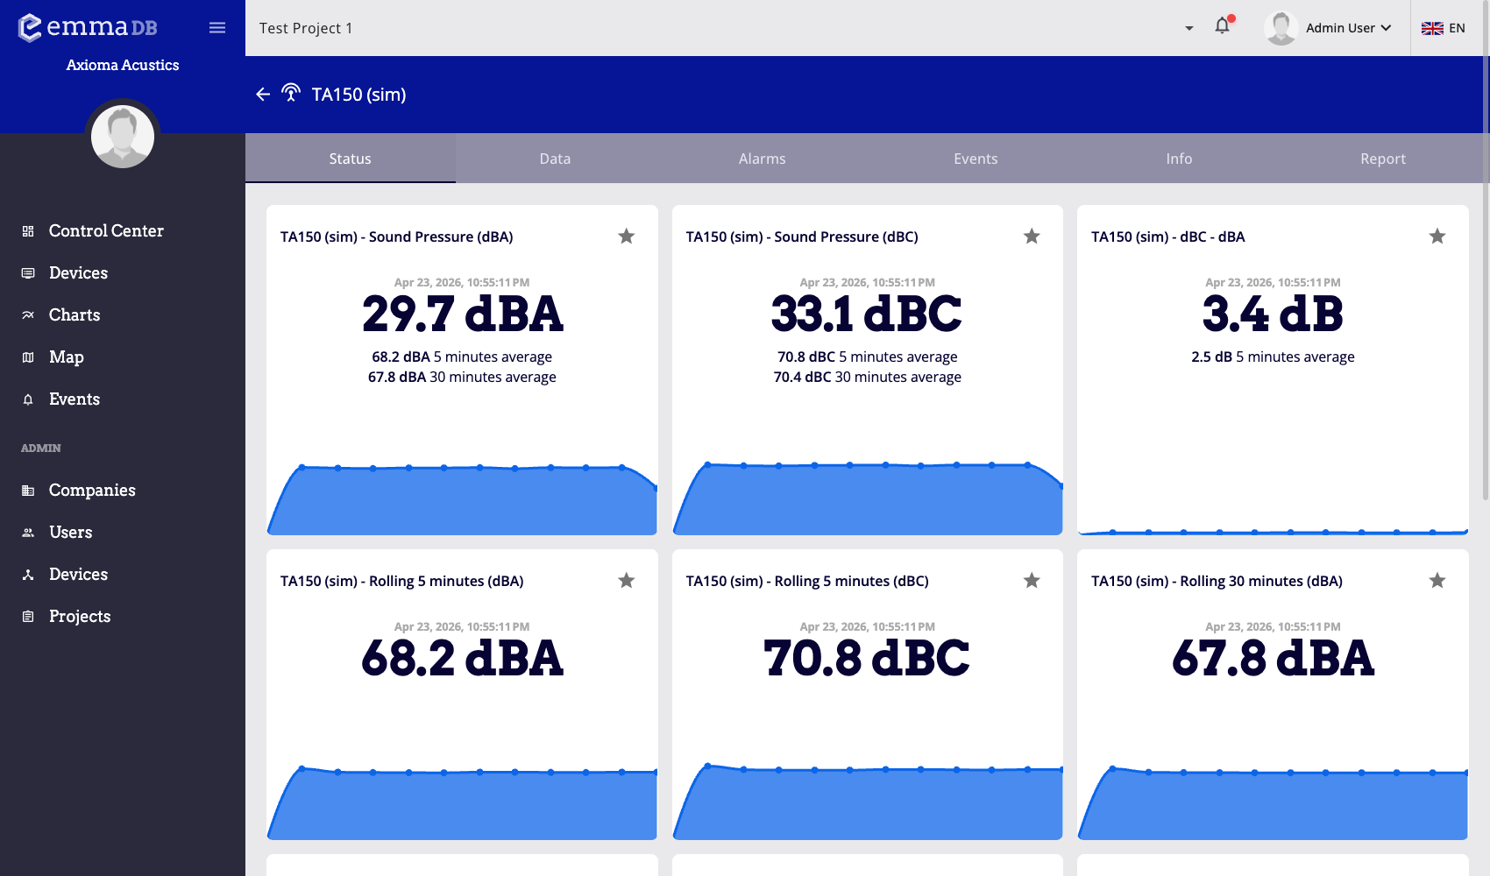Open the notifications bell
1490x876 pixels.
click(1222, 26)
